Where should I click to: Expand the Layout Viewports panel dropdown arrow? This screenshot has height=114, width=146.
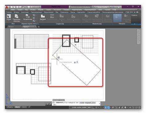(x=38, y=24)
